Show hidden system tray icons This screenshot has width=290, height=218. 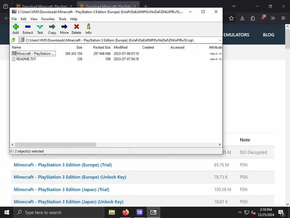pos(240,212)
